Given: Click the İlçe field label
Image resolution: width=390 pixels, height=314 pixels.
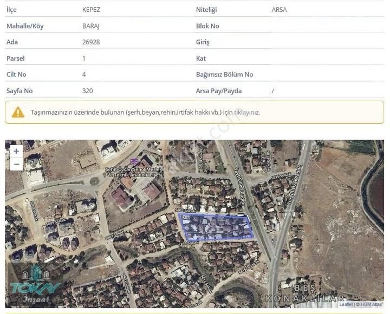Looking at the screenshot, I should pos(11,10).
